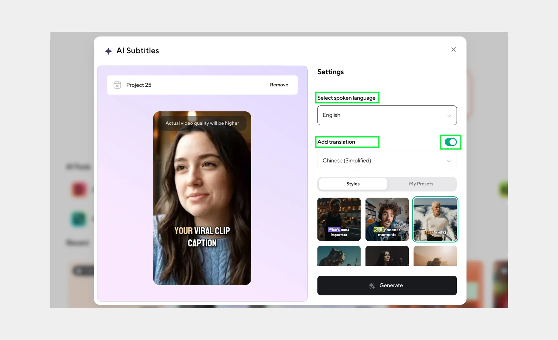Close the AI Subtitles dialog

pos(453,50)
